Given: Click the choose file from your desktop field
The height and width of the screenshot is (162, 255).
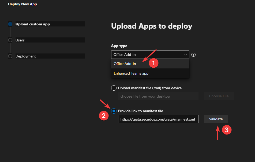Looking at the screenshot, I should pos(158,96).
